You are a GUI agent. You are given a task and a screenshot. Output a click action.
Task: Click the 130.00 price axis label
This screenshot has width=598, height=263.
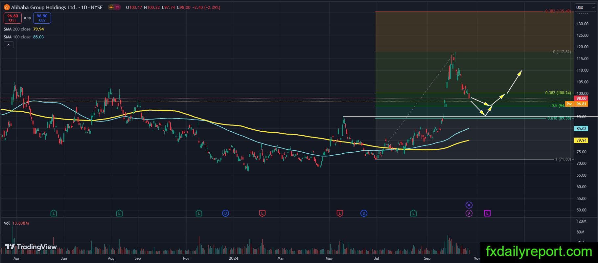582,24
